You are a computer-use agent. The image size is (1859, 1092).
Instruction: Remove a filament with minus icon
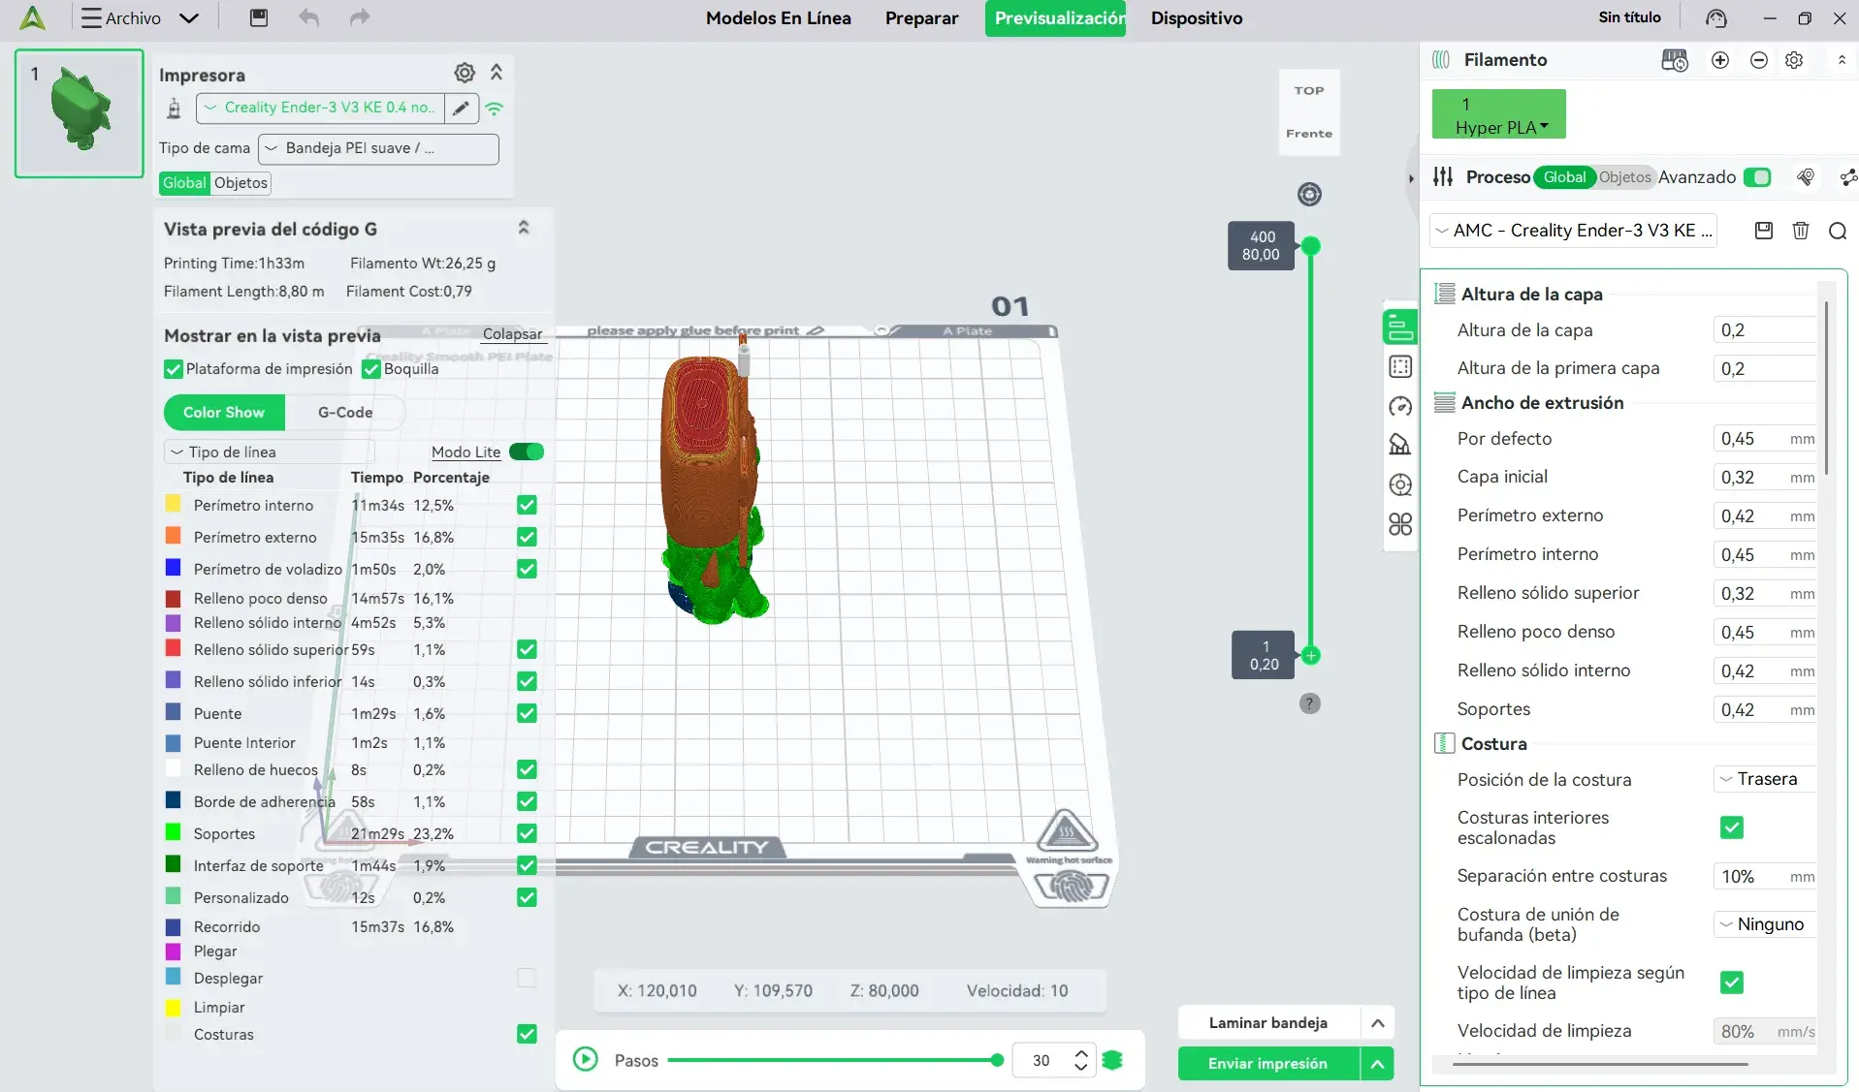tap(1759, 60)
